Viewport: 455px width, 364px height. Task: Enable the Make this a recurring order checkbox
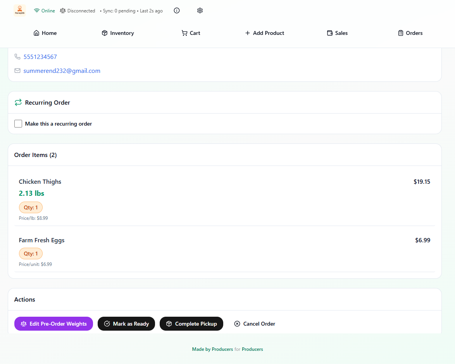tap(18, 123)
